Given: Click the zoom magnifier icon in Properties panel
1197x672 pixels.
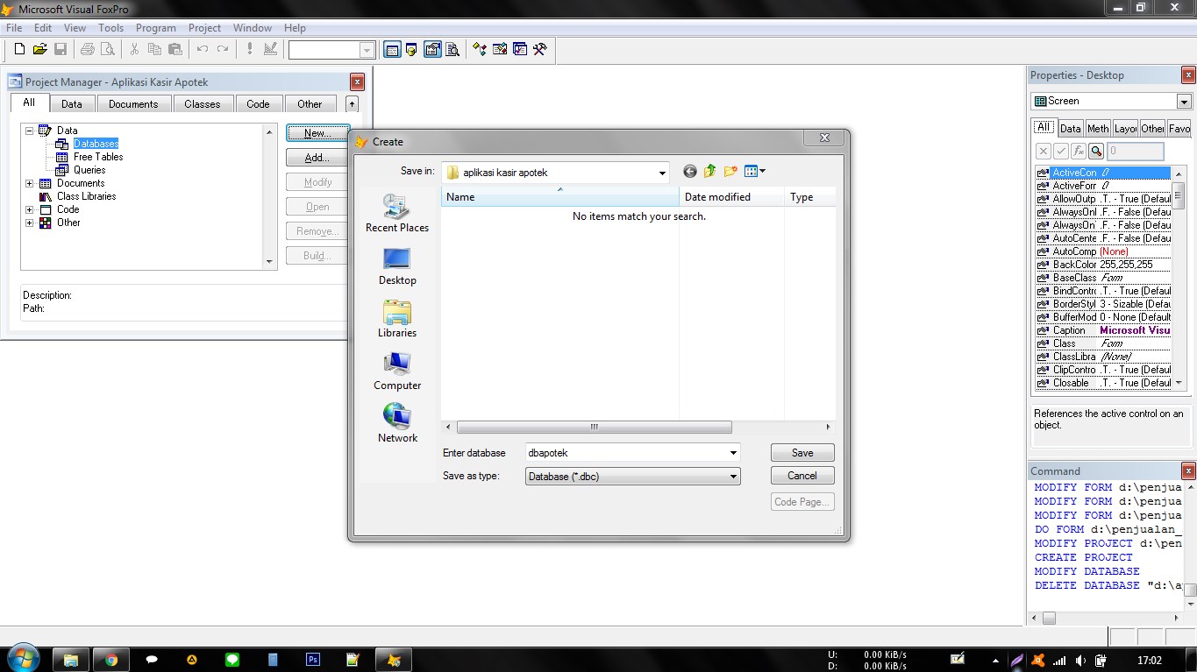Looking at the screenshot, I should click(1096, 152).
